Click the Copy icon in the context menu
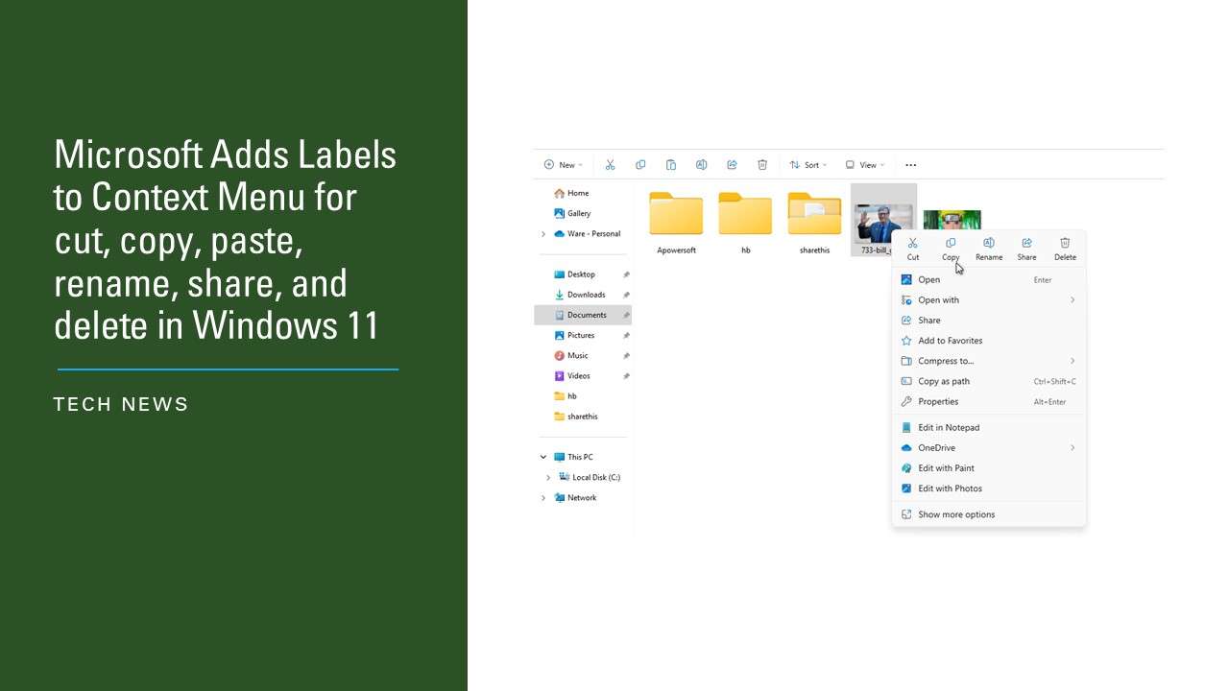This screenshot has width=1229, height=691. pos(951,248)
